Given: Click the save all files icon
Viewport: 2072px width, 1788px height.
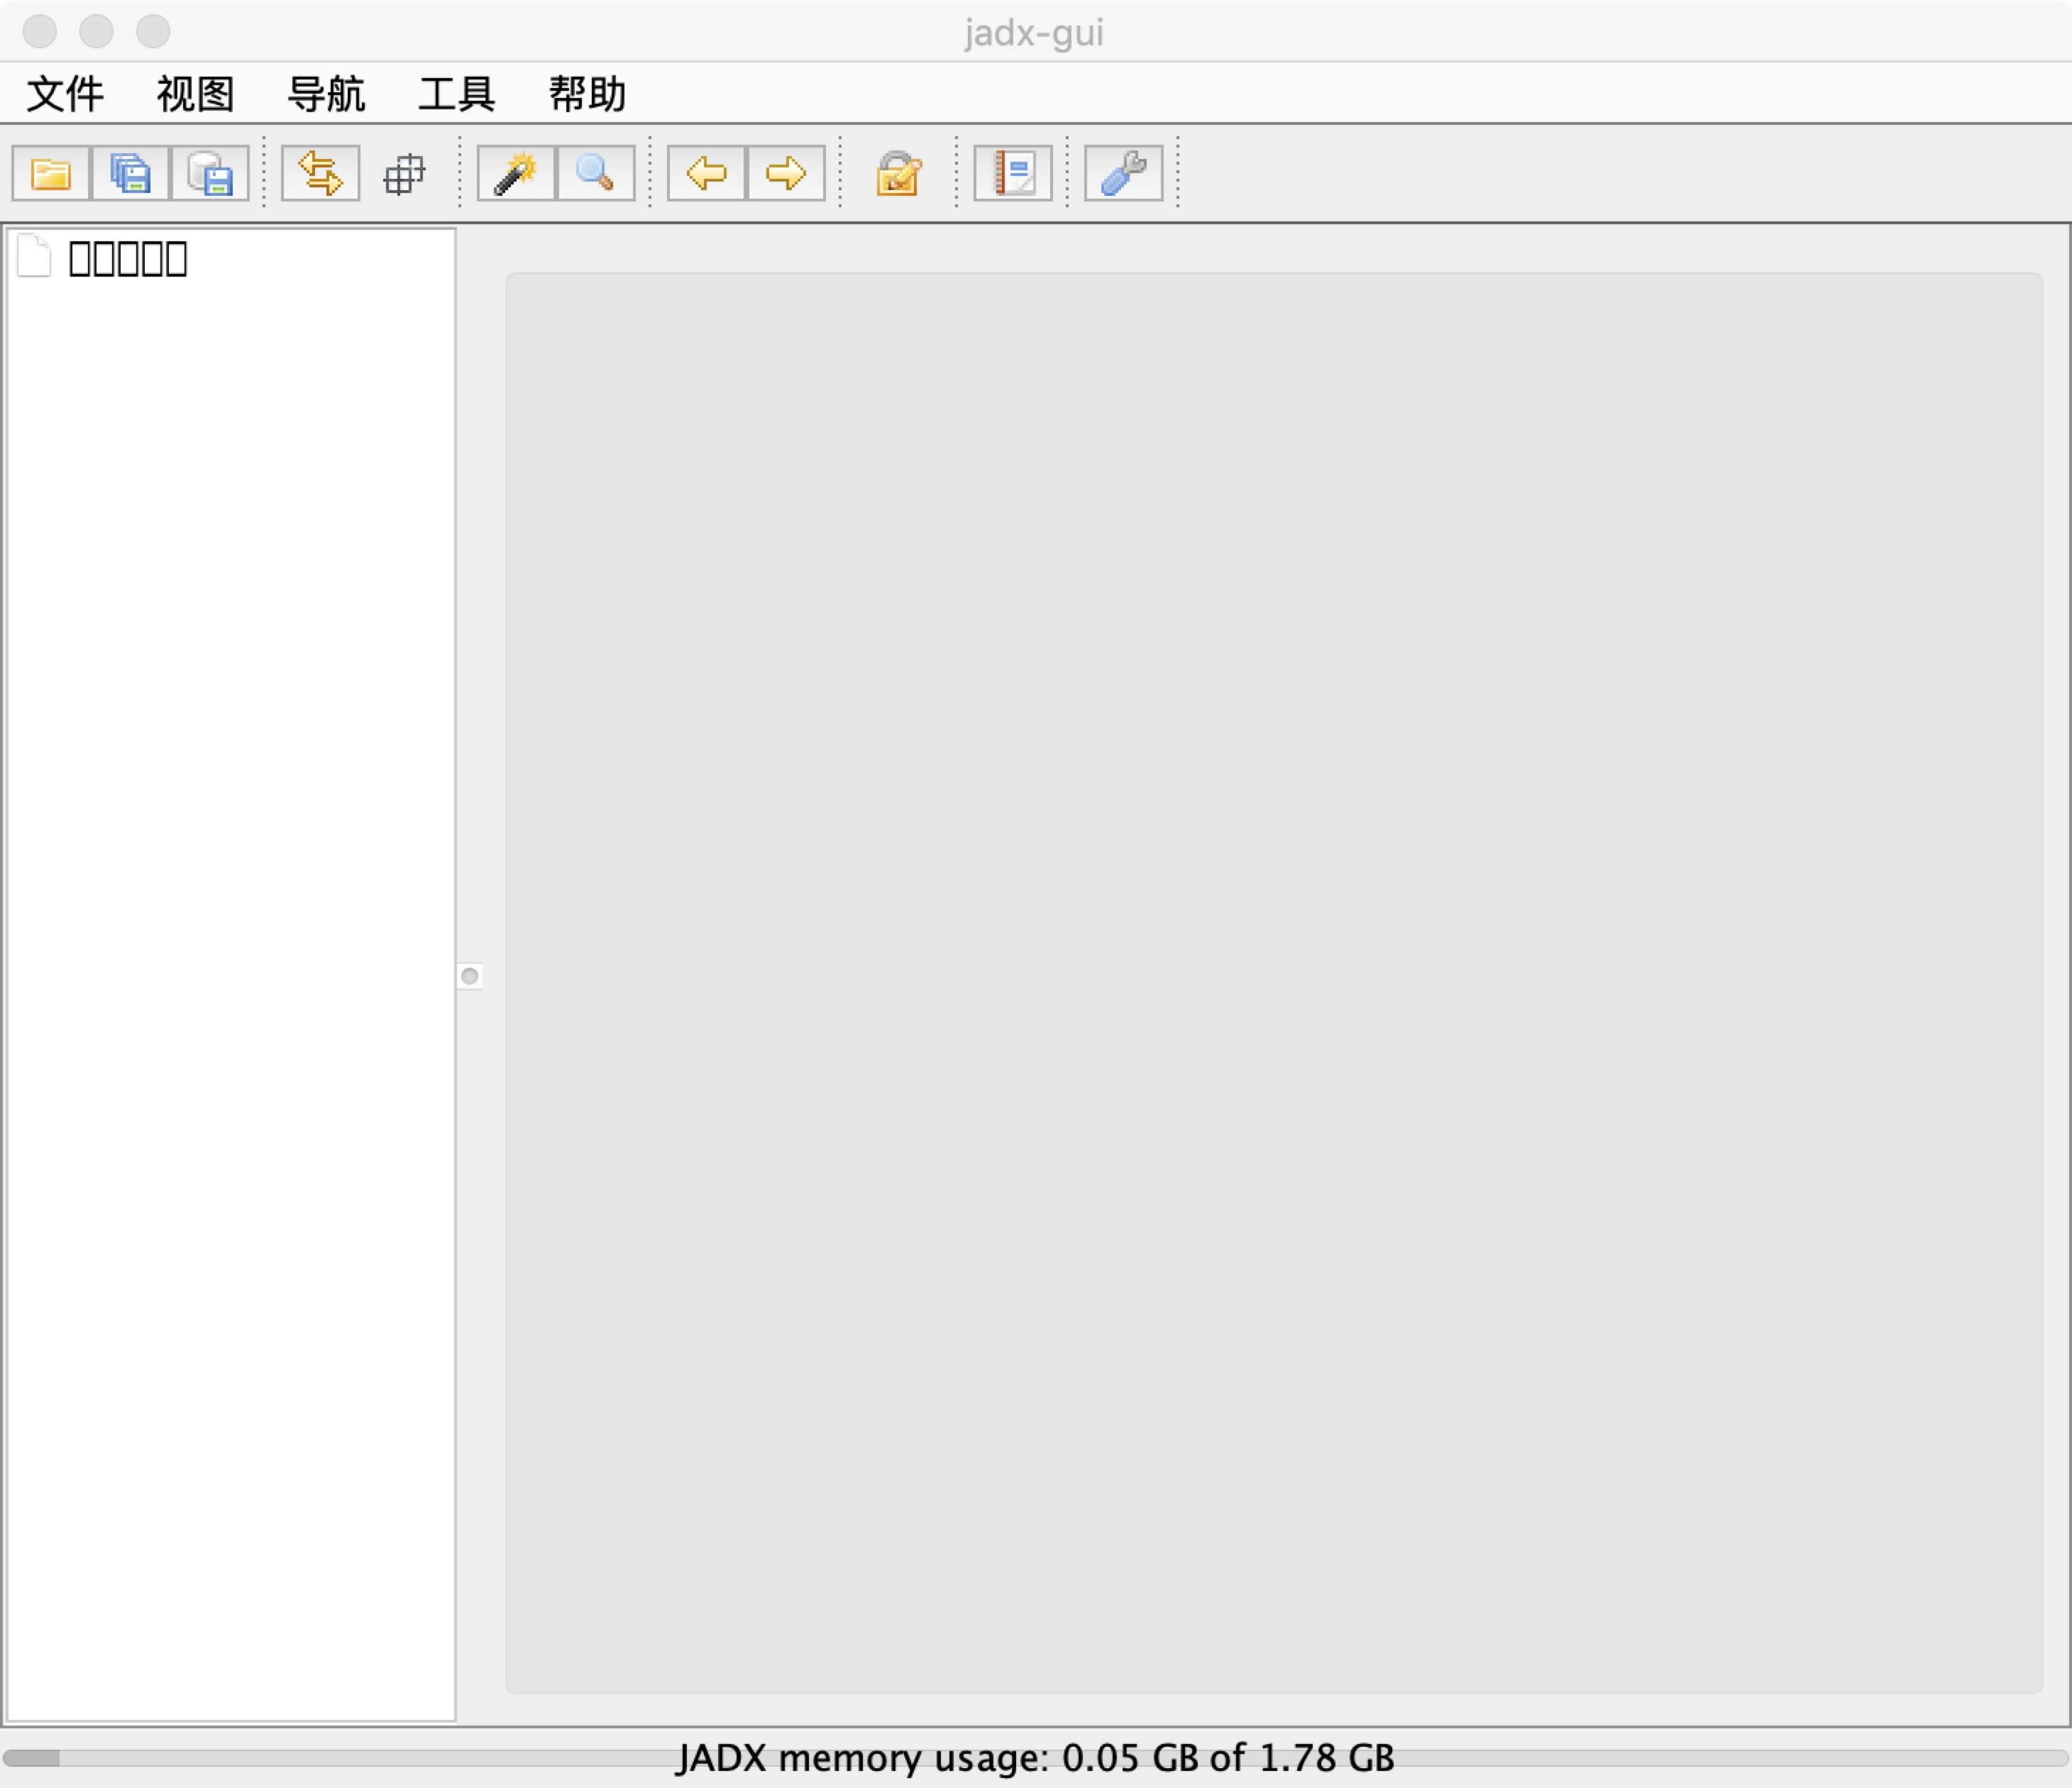Looking at the screenshot, I should click(130, 174).
